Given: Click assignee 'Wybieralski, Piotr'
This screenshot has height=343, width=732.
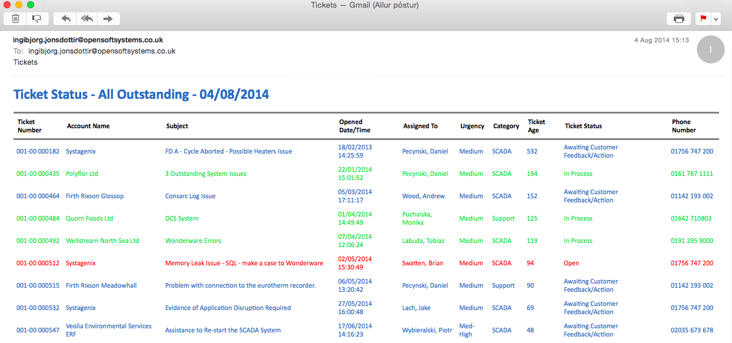Looking at the screenshot, I should click(427, 330).
